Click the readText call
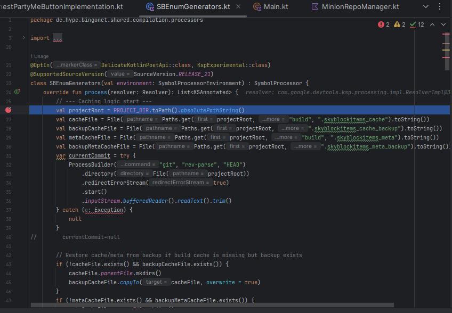452x313 pixels. pos(190,201)
